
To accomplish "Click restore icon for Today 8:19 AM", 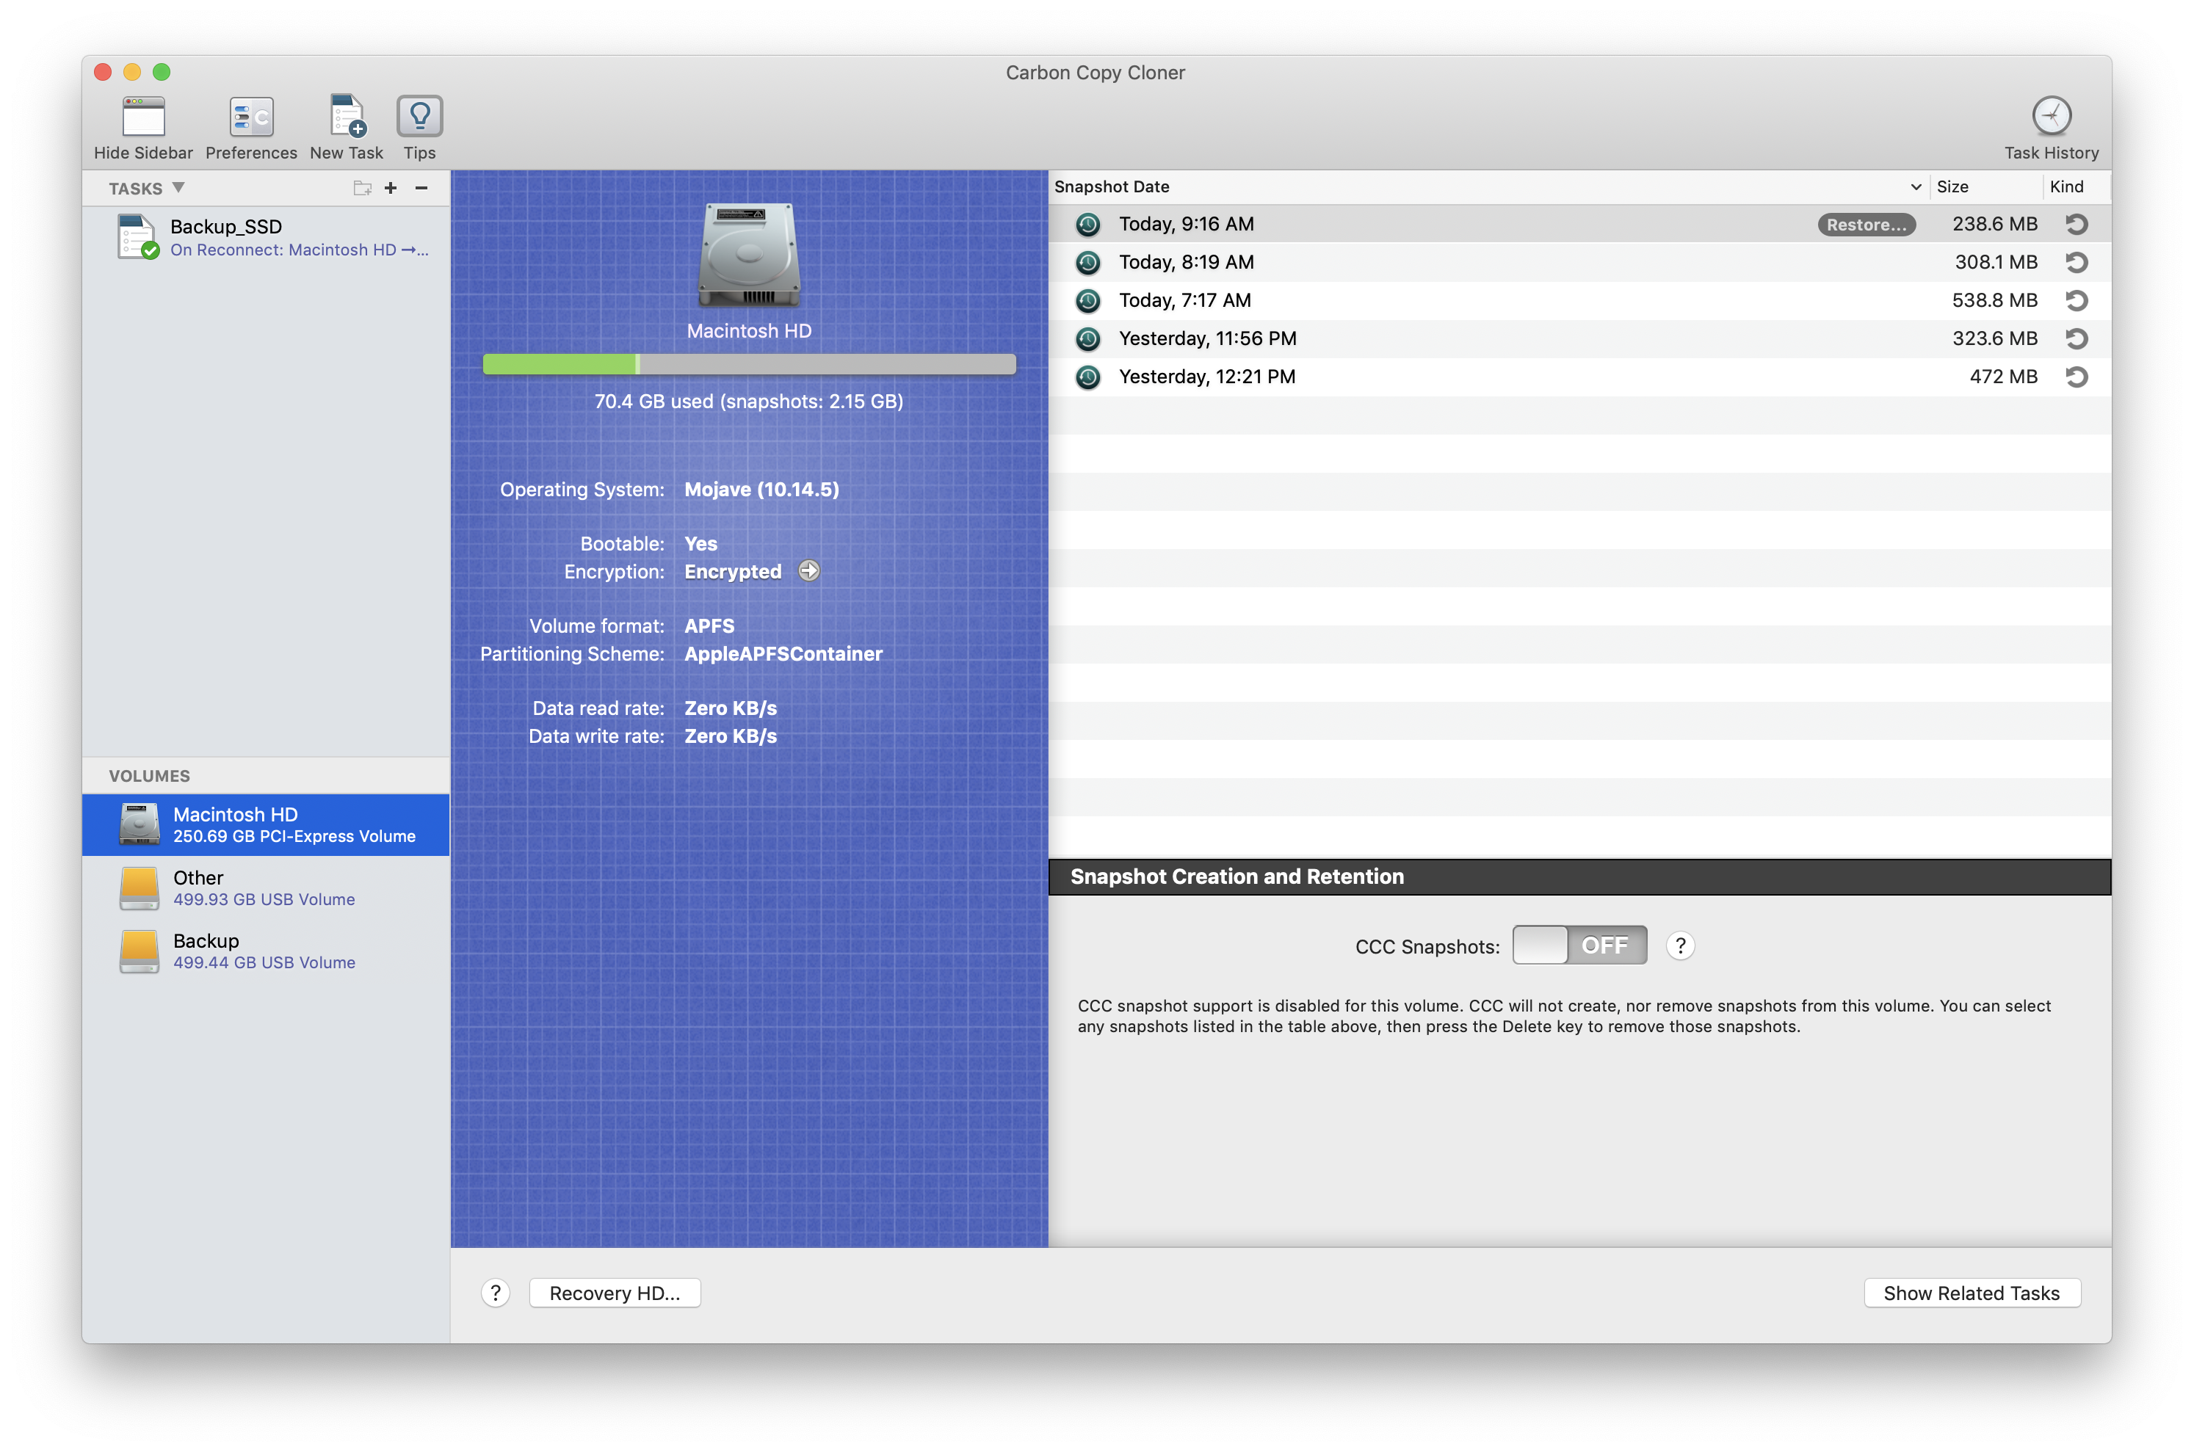I will click(x=2076, y=263).
